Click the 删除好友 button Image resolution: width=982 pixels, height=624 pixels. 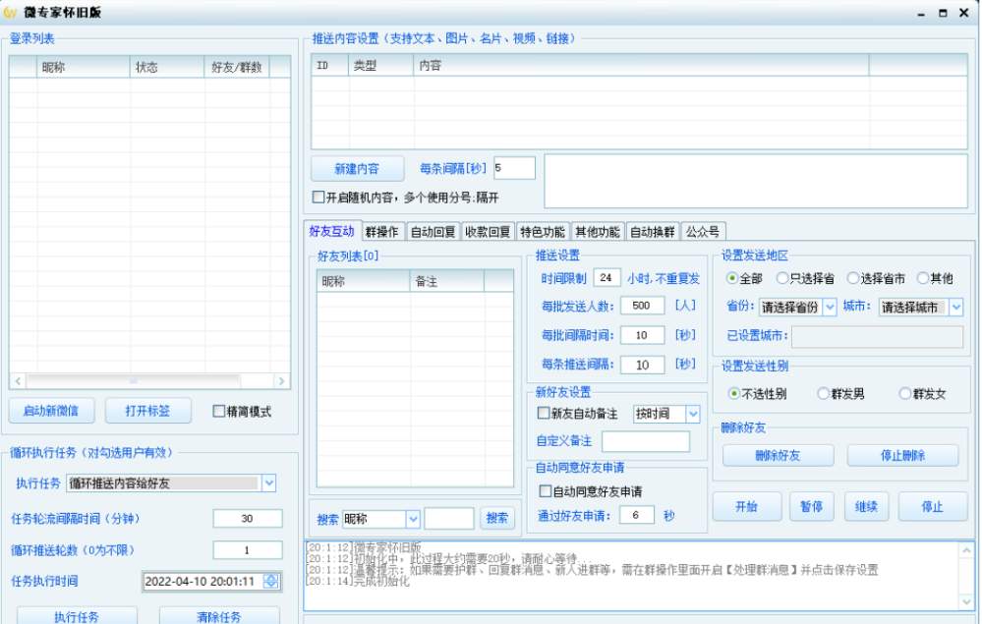click(777, 455)
